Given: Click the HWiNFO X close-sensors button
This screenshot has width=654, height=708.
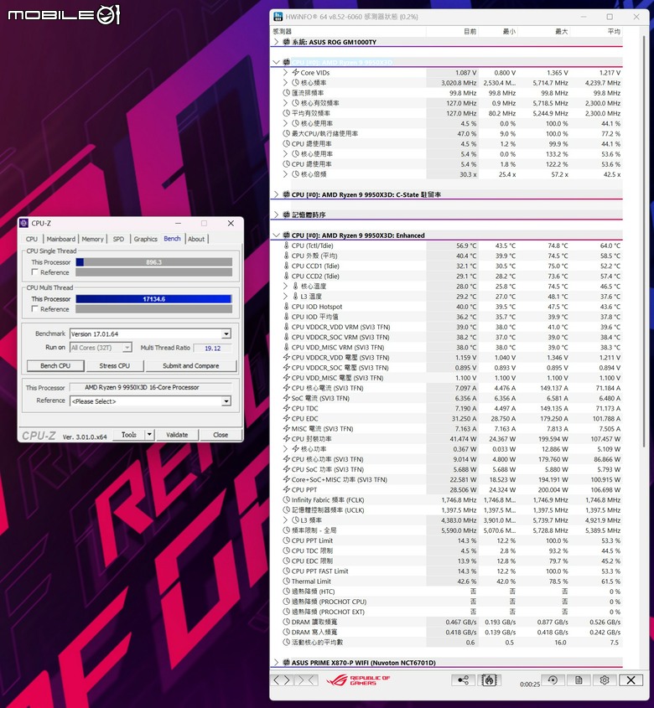Looking at the screenshot, I should click(x=631, y=680).
